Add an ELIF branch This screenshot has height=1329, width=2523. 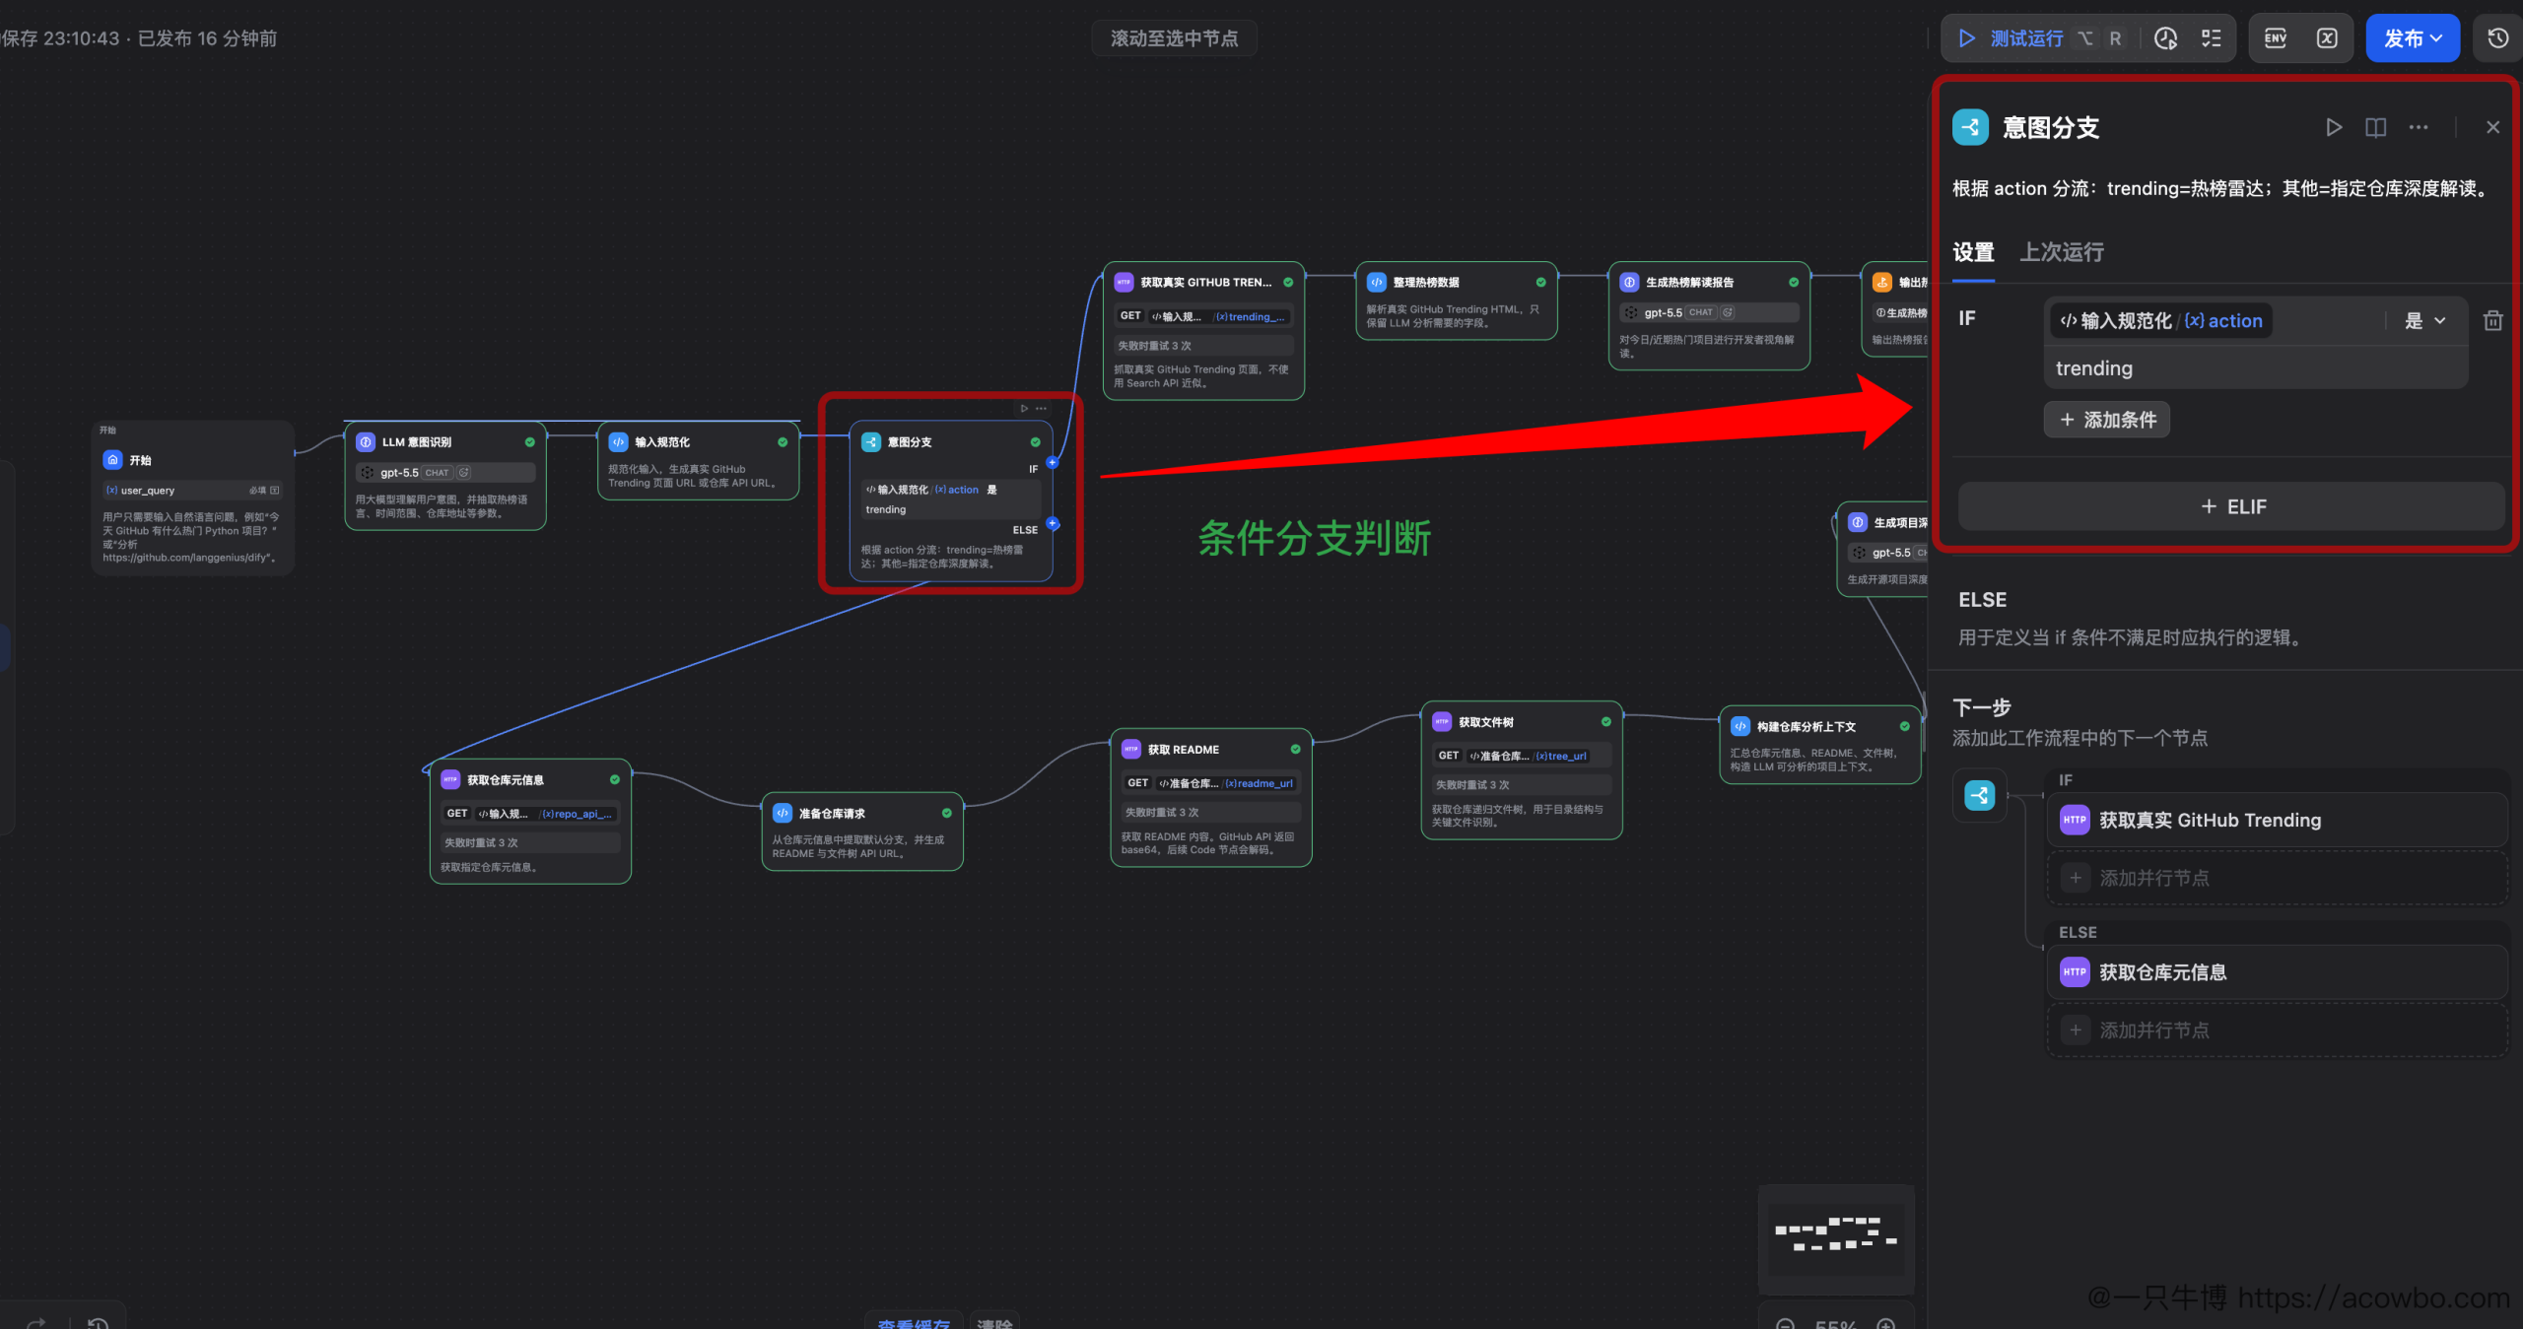tap(2232, 506)
